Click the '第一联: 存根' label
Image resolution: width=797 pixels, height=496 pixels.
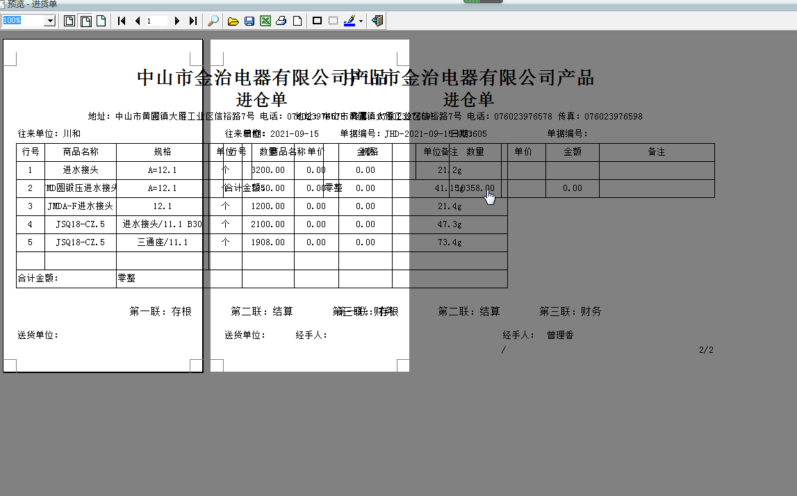pyautogui.click(x=161, y=311)
